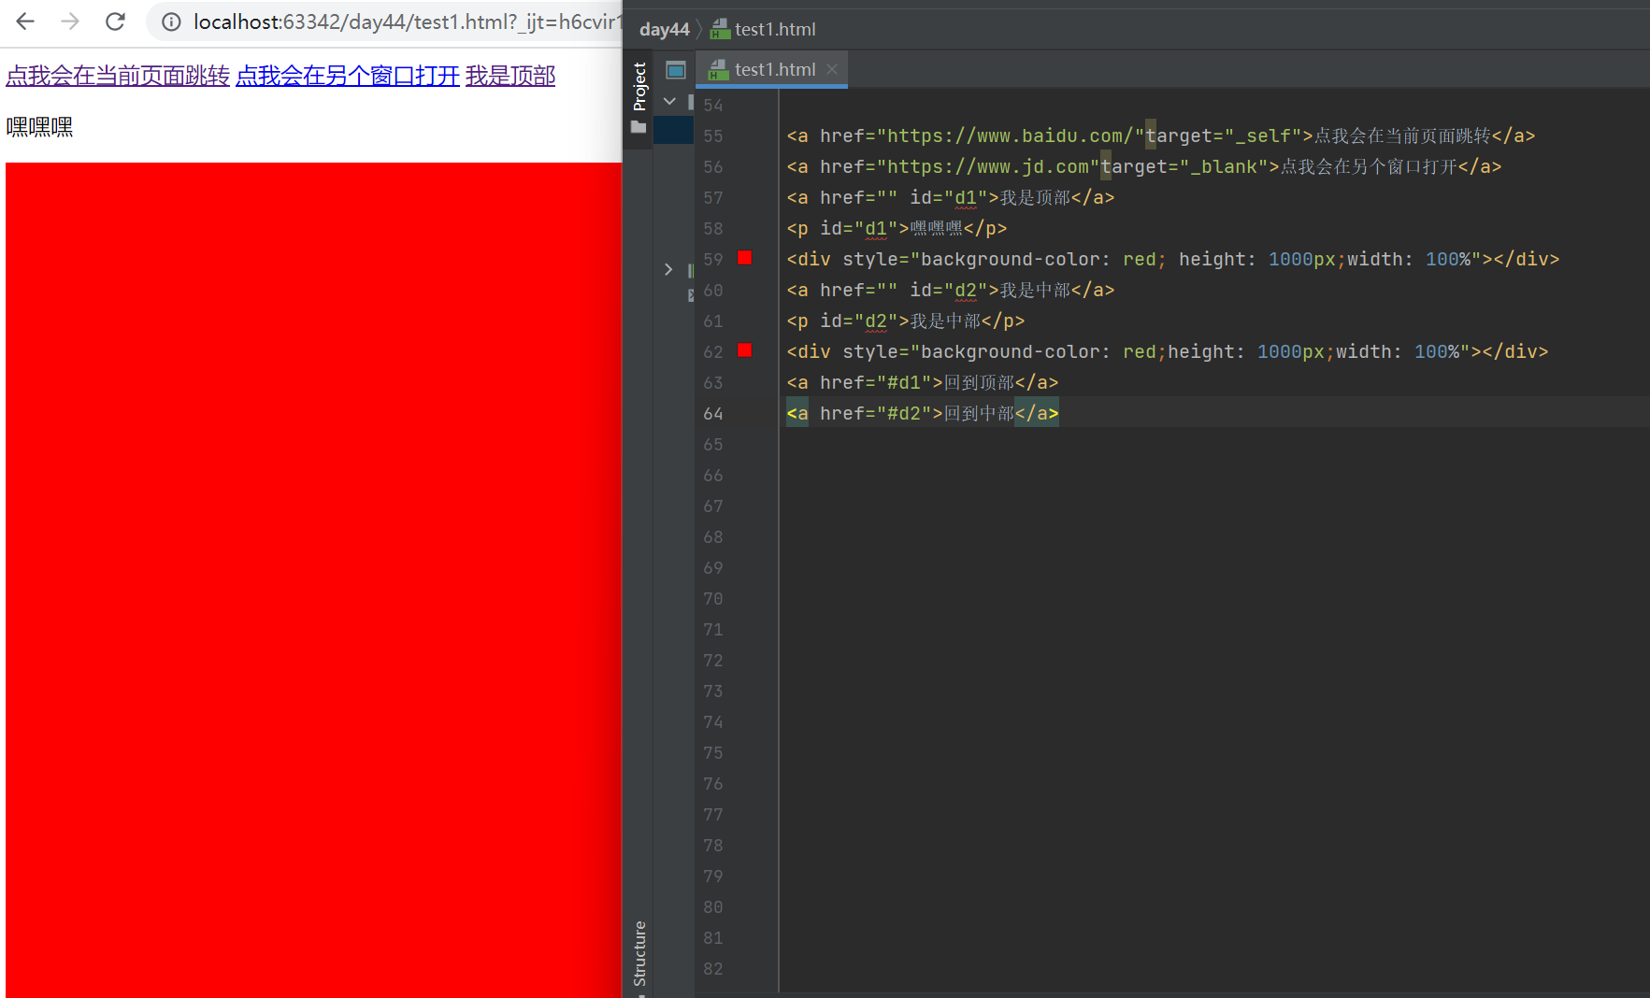1650x998 pixels.
Task: Click target="_self" attribute on line 55
Action: point(1224,135)
